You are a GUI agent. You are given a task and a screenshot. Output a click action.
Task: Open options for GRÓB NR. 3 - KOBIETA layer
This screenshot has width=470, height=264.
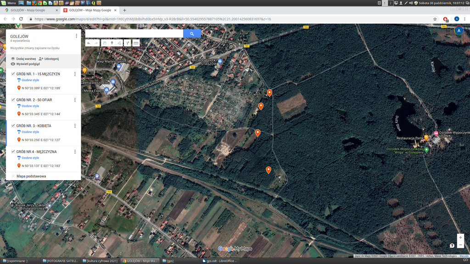[x=75, y=126]
